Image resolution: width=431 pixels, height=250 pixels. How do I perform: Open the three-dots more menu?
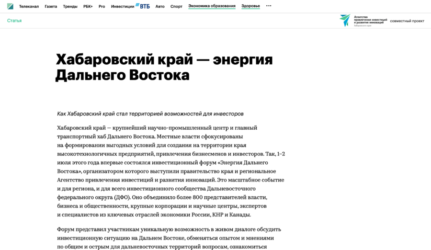(269, 6)
